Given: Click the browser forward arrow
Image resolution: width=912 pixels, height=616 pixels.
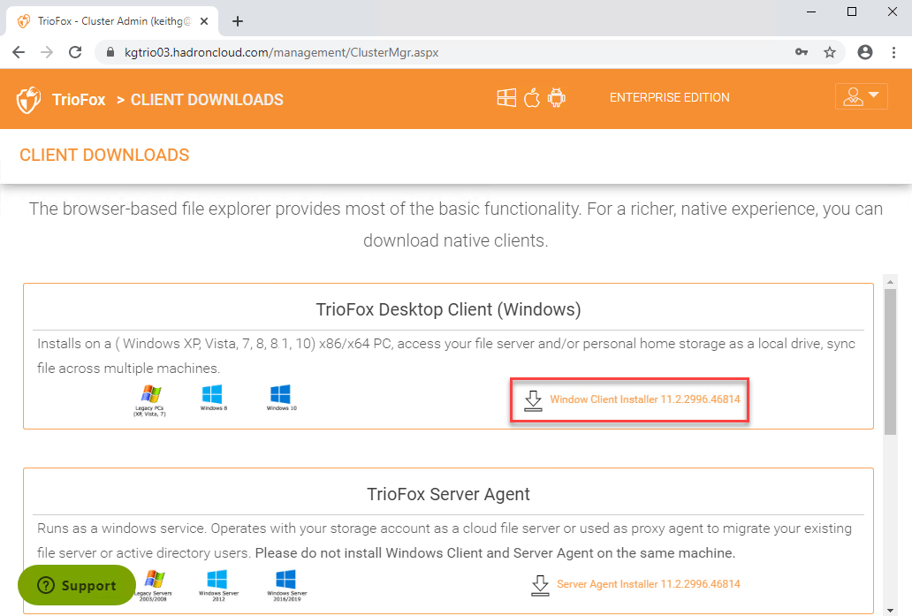Looking at the screenshot, I should [x=47, y=52].
